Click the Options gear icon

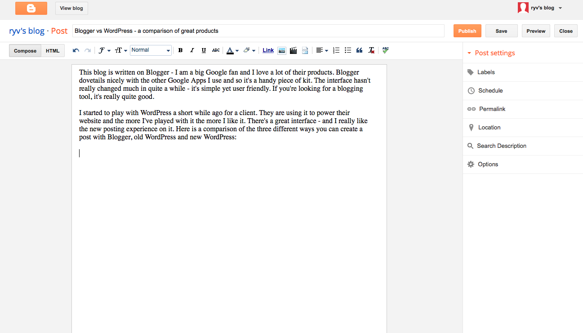coord(471,164)
